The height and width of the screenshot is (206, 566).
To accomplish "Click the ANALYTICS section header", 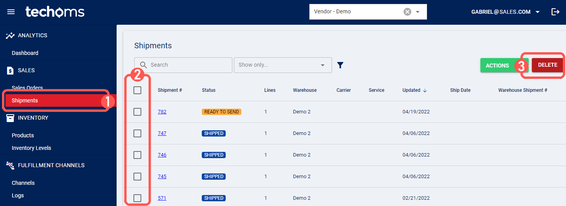I will point(33,35).
